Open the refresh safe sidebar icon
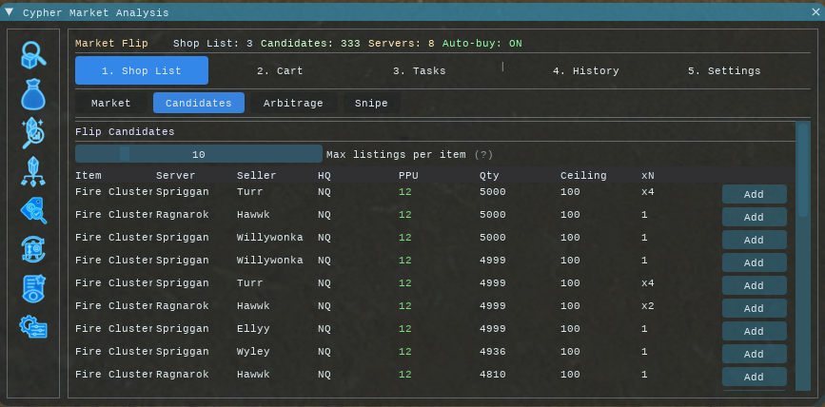The height and width of the screenshot is (407, 825). coord(33,249)
